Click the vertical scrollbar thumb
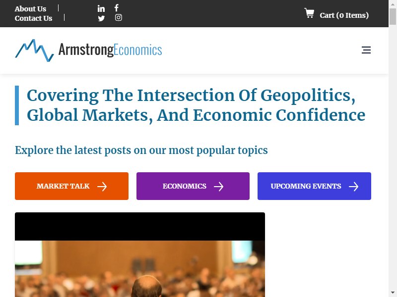Viewport: 397px width, 297px height. coord(393,16)
